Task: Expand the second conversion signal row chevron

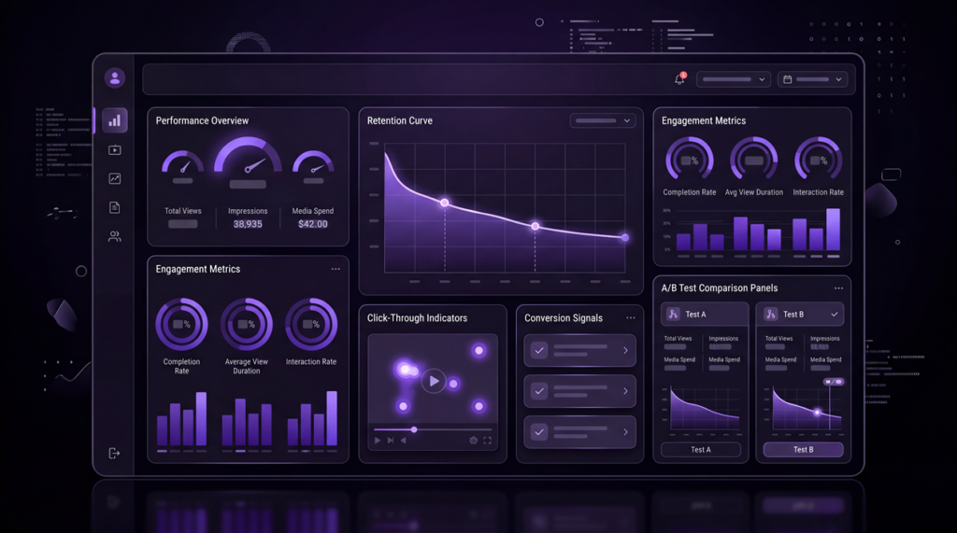Action: tap(625, 391)
